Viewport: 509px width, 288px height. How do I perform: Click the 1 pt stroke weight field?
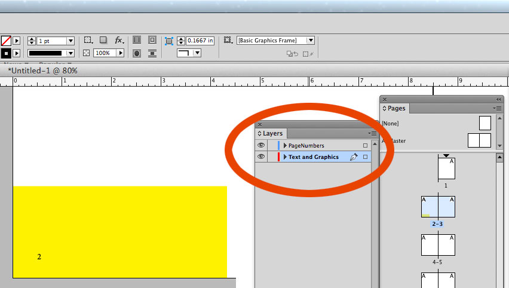52,41
